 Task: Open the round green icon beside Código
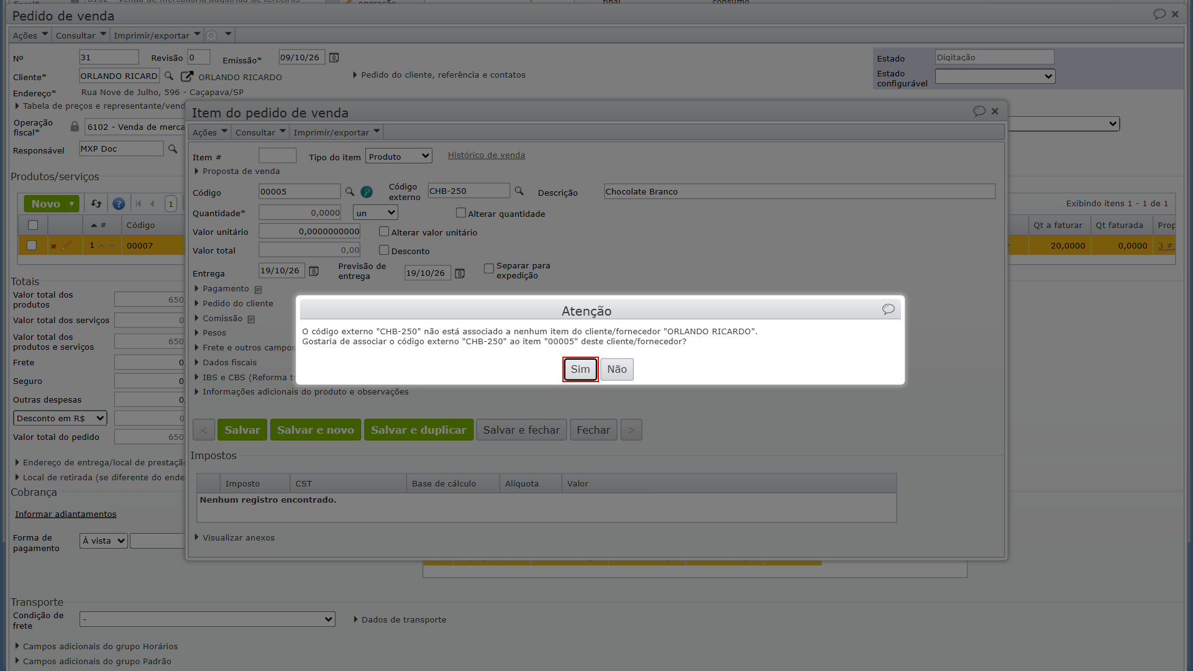(367, 192)
